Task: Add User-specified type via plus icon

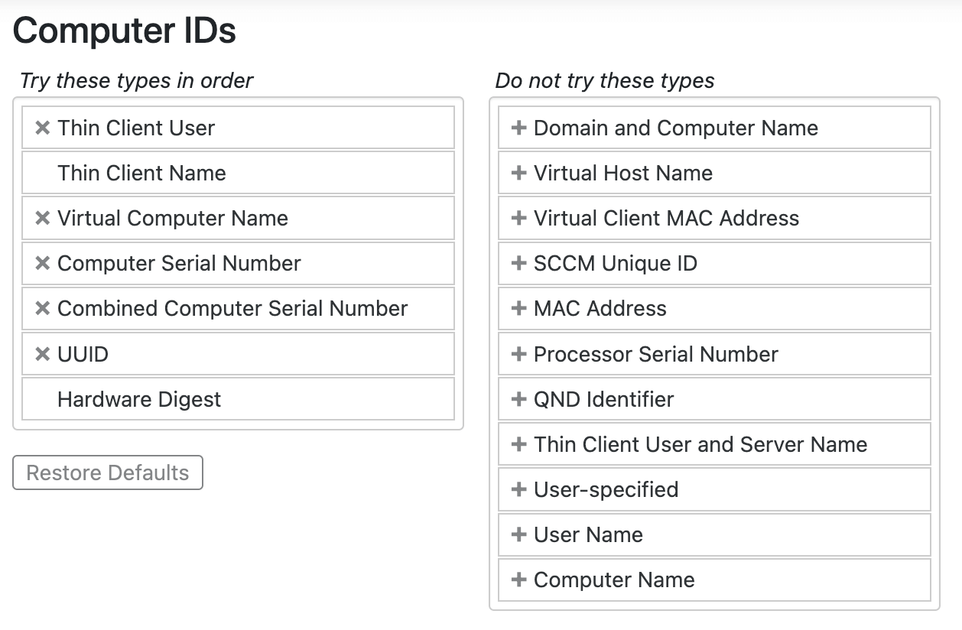Action: 519,489
